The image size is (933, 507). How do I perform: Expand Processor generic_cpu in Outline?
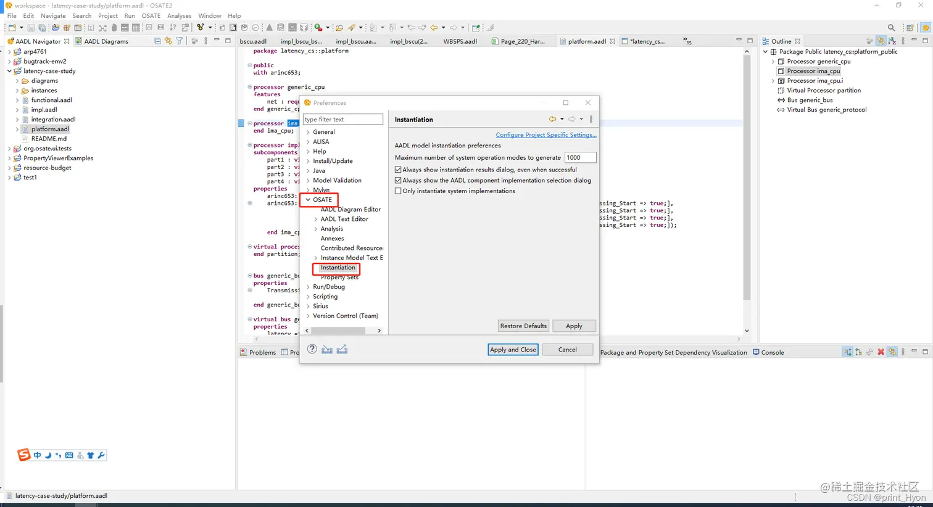[x=773, y=62]
